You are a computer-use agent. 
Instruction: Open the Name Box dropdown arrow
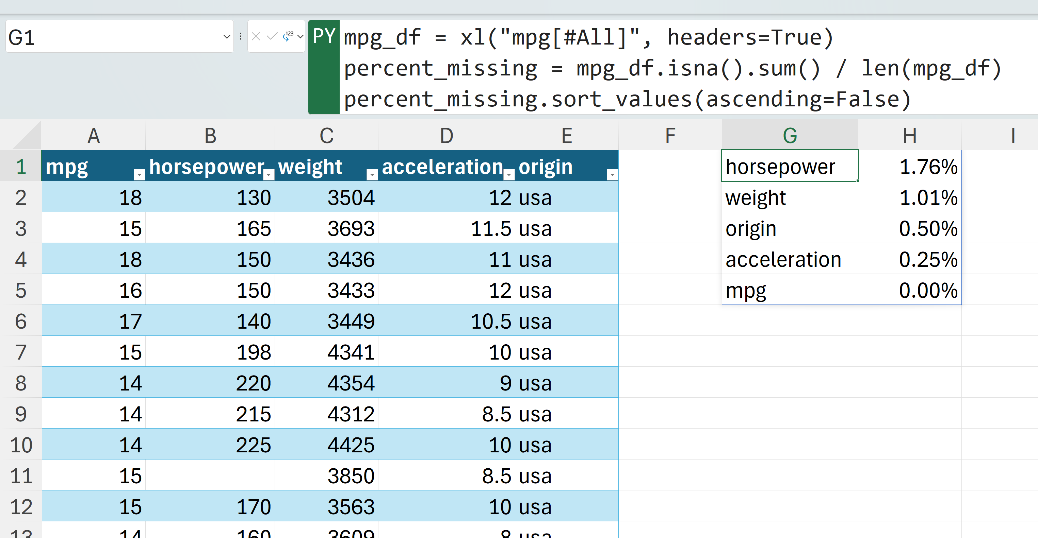(226, 37)
